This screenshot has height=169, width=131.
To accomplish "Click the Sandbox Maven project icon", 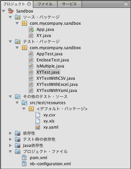I will [11, 11].
